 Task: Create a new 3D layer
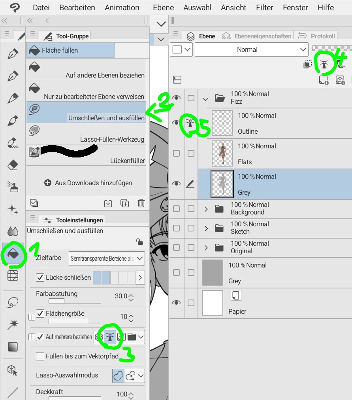coord(340,80)
